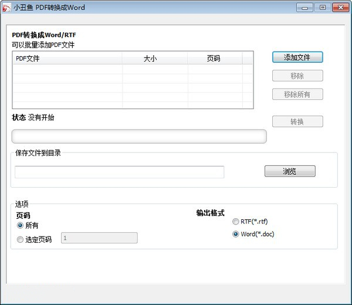Viewport: 352px width, 305px height.
Task: Open folder browser with 浏览 button
Action: point(290,171)
